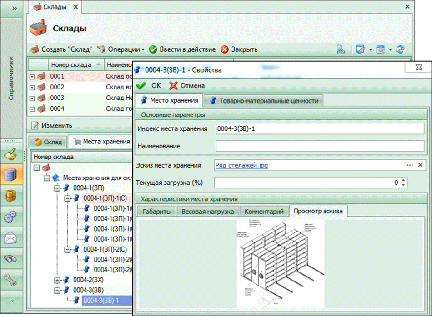Click the user search icon in toolbar
The image size is (432, 316).
(341, 49)
